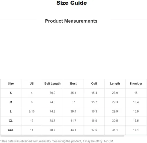Click the 70.9 belt length cell
147x143 pixels.
52,93
